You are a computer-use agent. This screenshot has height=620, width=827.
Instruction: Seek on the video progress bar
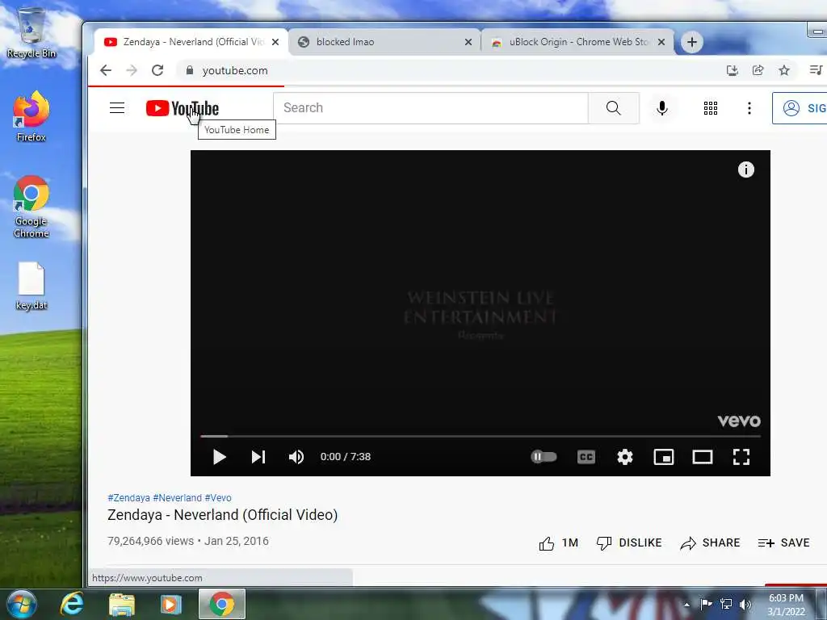pos(481,436)
